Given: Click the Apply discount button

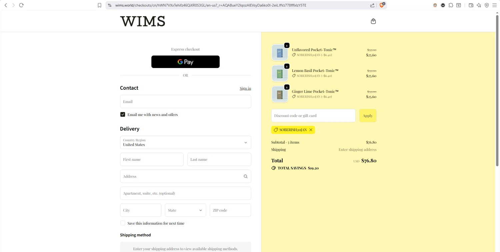Looking at the screenshot, I should 368,116.
